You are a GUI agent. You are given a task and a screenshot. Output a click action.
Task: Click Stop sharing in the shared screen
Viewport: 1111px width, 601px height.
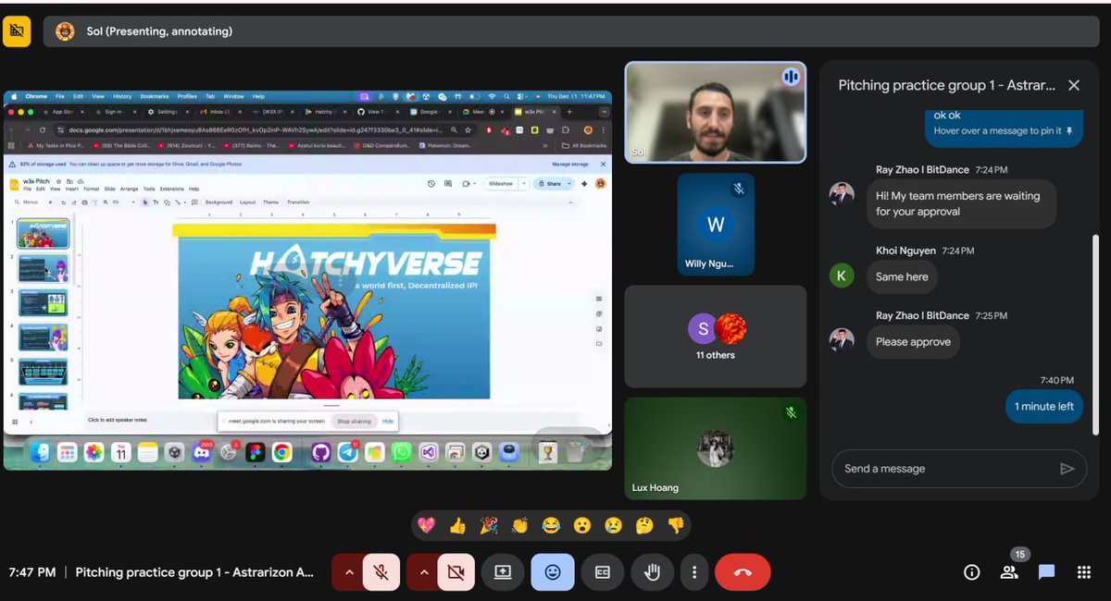click(x=354, y=421)
